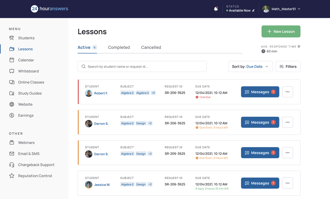Click the Lessons folder icon in sidebar

(x=12, y=49)
